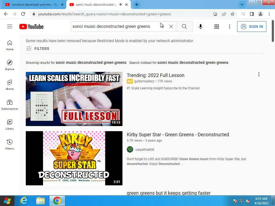The image size is (275, 206).
Task: Launch Internet Explorer from the taskbar
Action: (24, 201)
